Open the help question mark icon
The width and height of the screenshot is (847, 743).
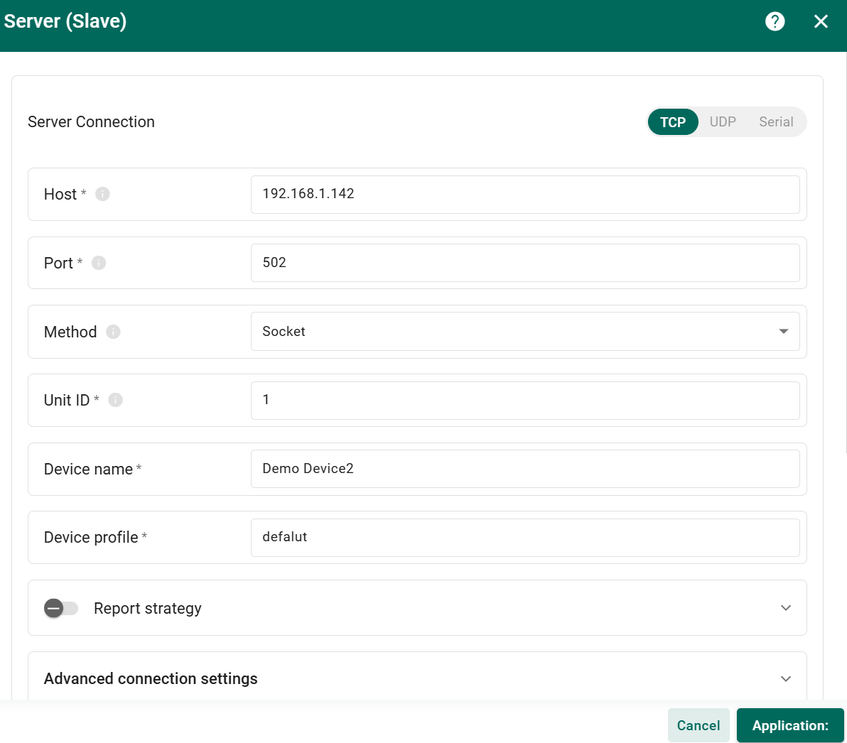click(x=775, y=21)
